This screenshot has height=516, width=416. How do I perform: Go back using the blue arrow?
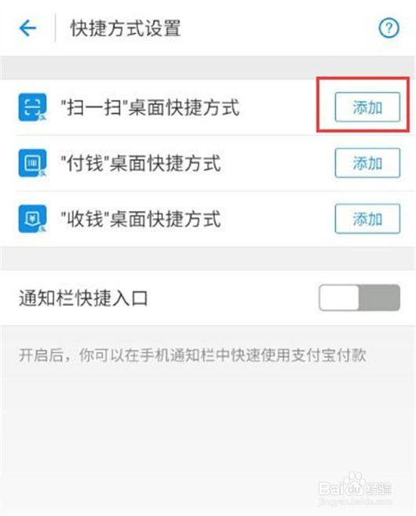[27, 28]
